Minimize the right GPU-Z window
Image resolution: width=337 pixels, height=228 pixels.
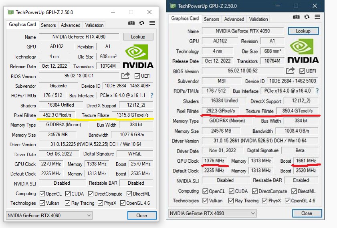(277, 6)
